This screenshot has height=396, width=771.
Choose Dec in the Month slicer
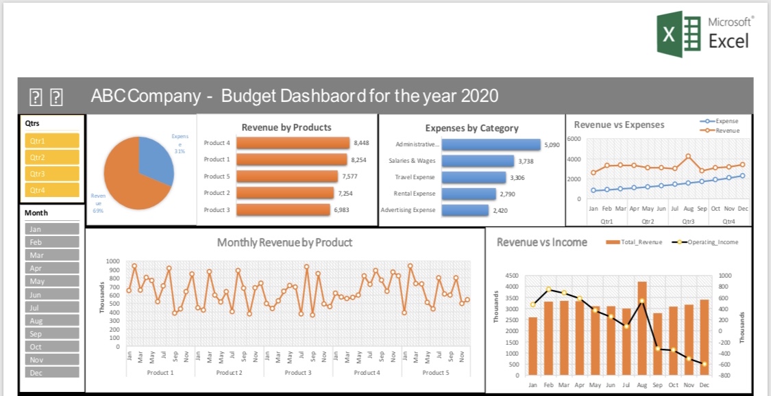pos(51,373)
